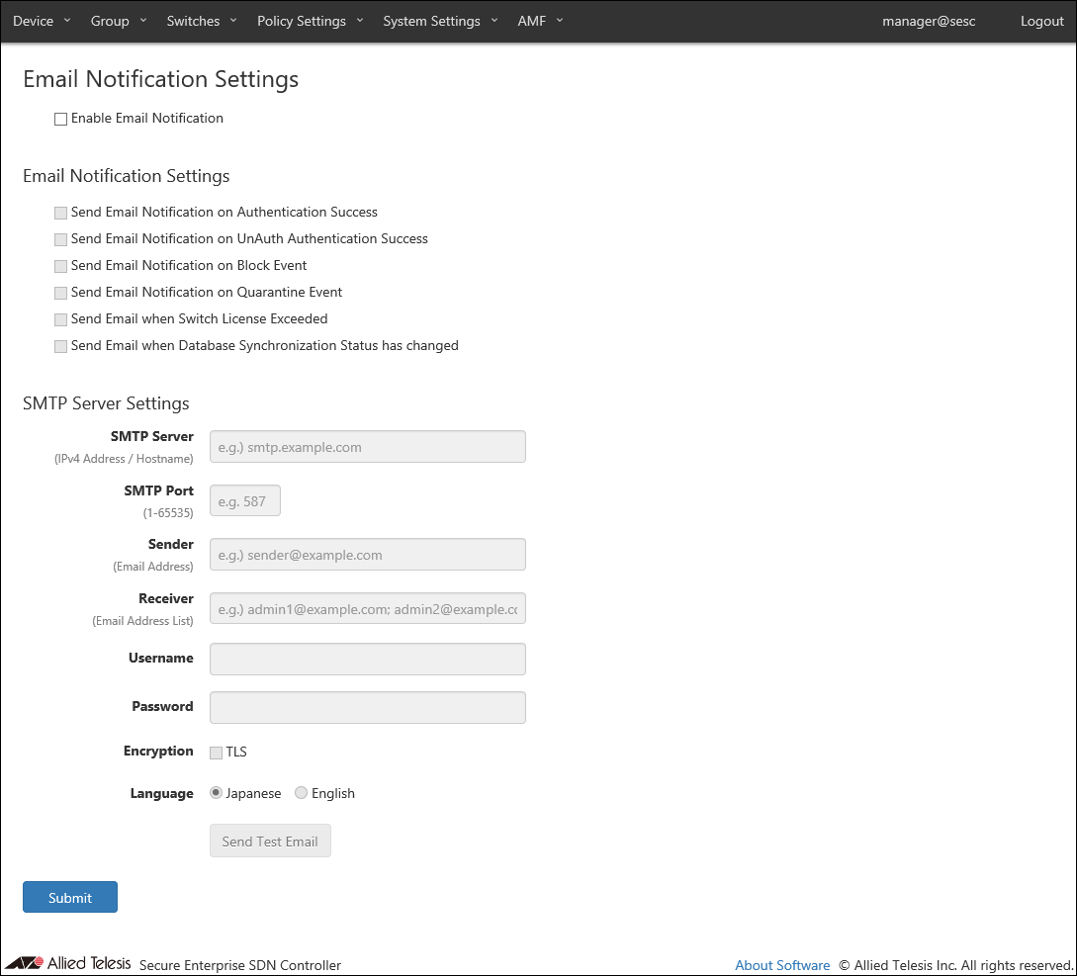Enable TLS encryption checkbox
The height and width of the screenshot is (976, 1077).
[217, 753]
